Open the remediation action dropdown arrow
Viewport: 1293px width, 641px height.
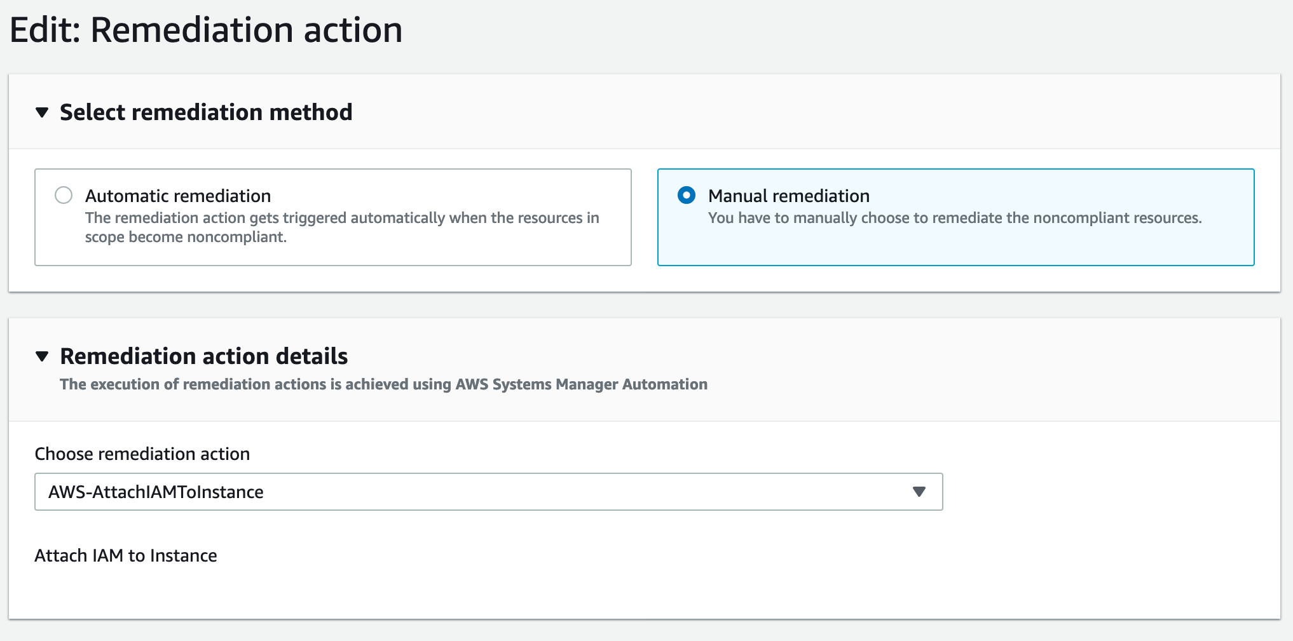pos(919,492)
